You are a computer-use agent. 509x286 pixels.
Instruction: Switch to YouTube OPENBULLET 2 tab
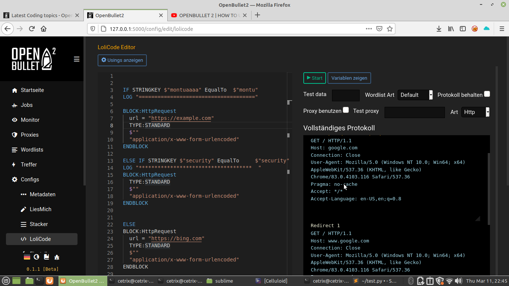(209, 15)
